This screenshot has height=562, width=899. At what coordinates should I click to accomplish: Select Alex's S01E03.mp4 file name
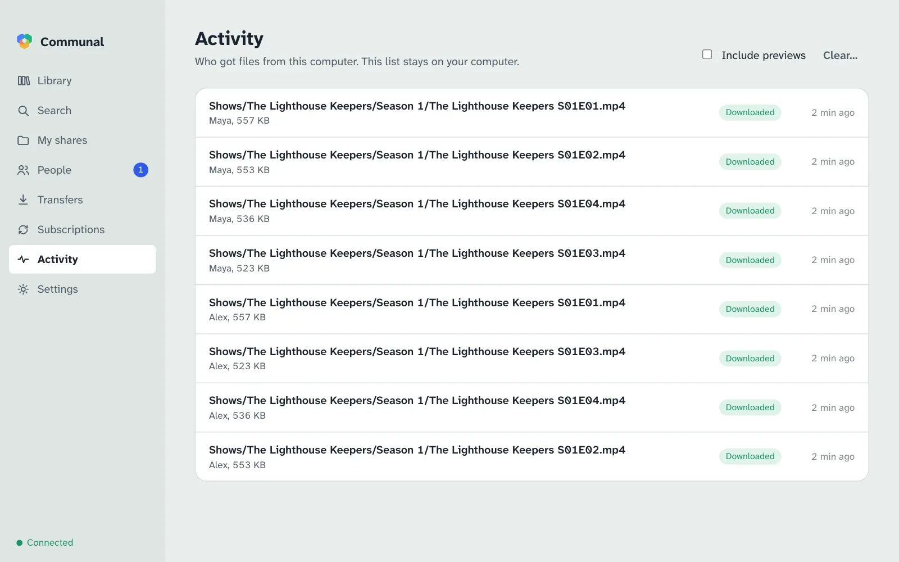coord(417,351)
